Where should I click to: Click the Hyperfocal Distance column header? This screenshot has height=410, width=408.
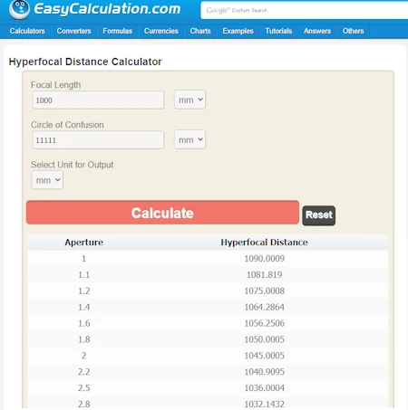pyautogui.click(x=264, y=243)
